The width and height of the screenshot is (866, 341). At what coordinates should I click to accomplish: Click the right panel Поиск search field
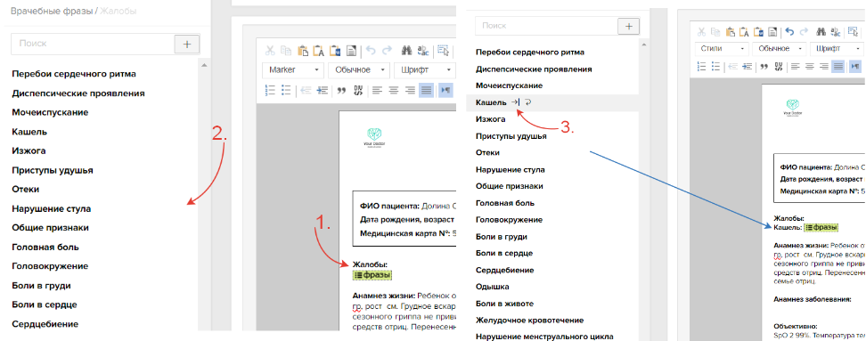click(546, 26)
